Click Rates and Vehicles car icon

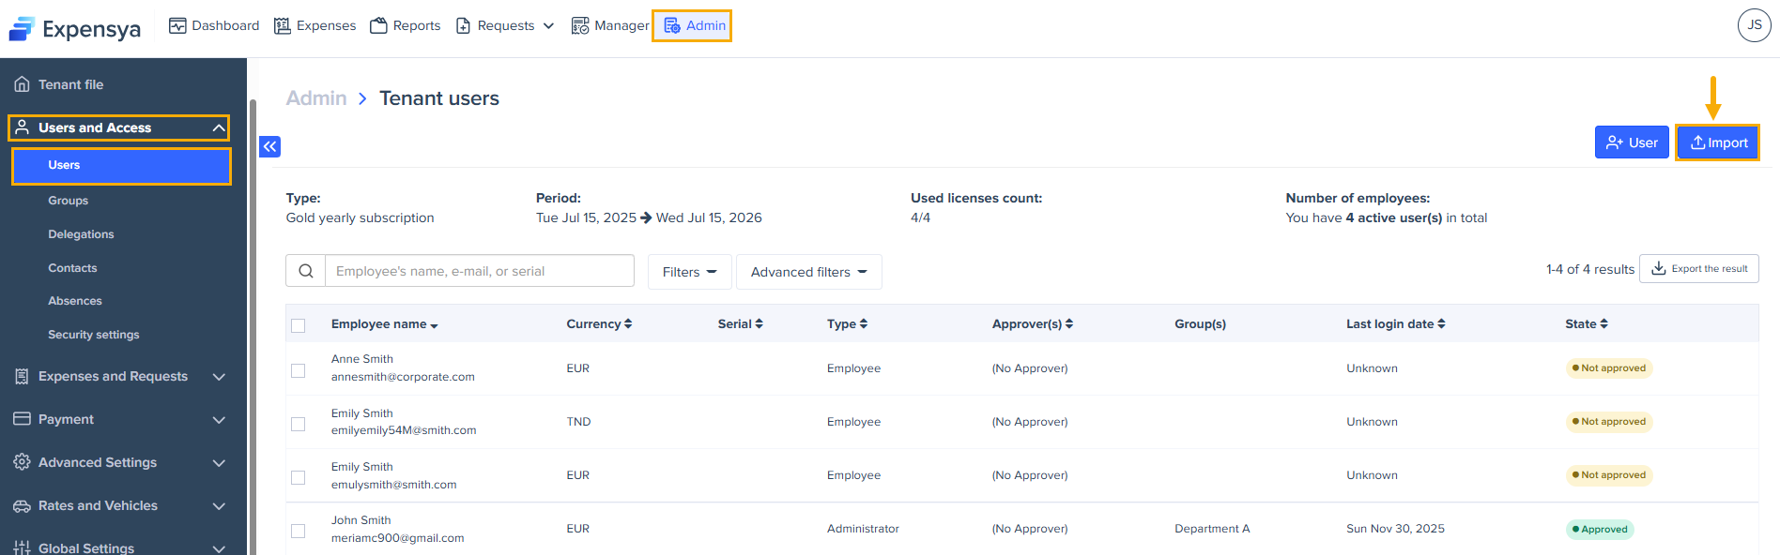(22, 506)
